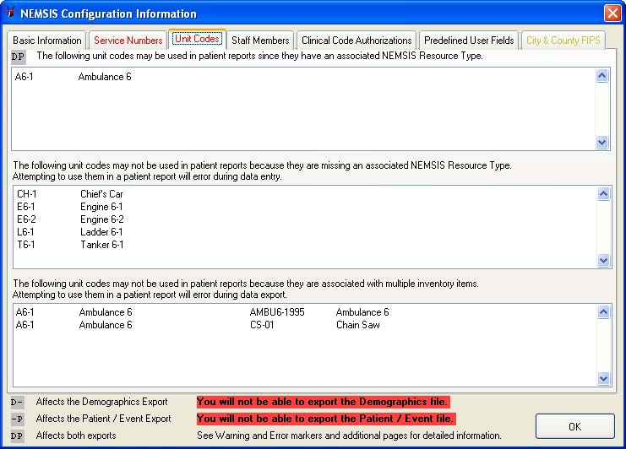Click up arrow of multiple inventory items list

coord(604,311)
